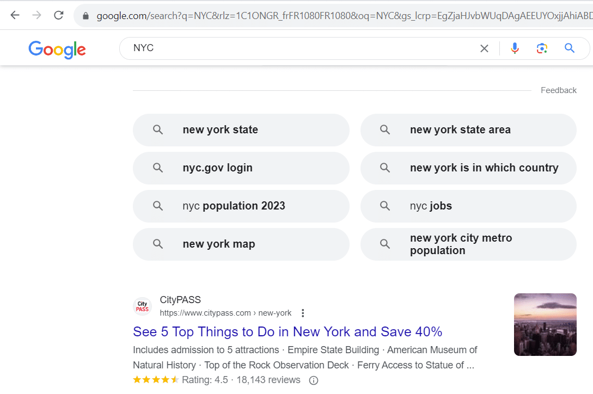Image resolution: width=593 pixels, height=394 pixels.
Task: Click the CityPASS favicon logo
Action: point(142,306)
